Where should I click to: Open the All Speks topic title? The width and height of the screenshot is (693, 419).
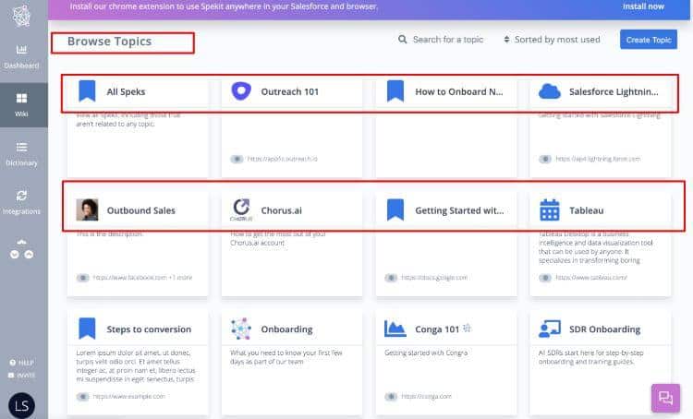tap(126, 92)
